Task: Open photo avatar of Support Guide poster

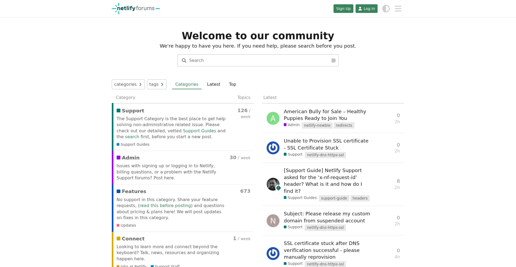Action: (273, 184)
